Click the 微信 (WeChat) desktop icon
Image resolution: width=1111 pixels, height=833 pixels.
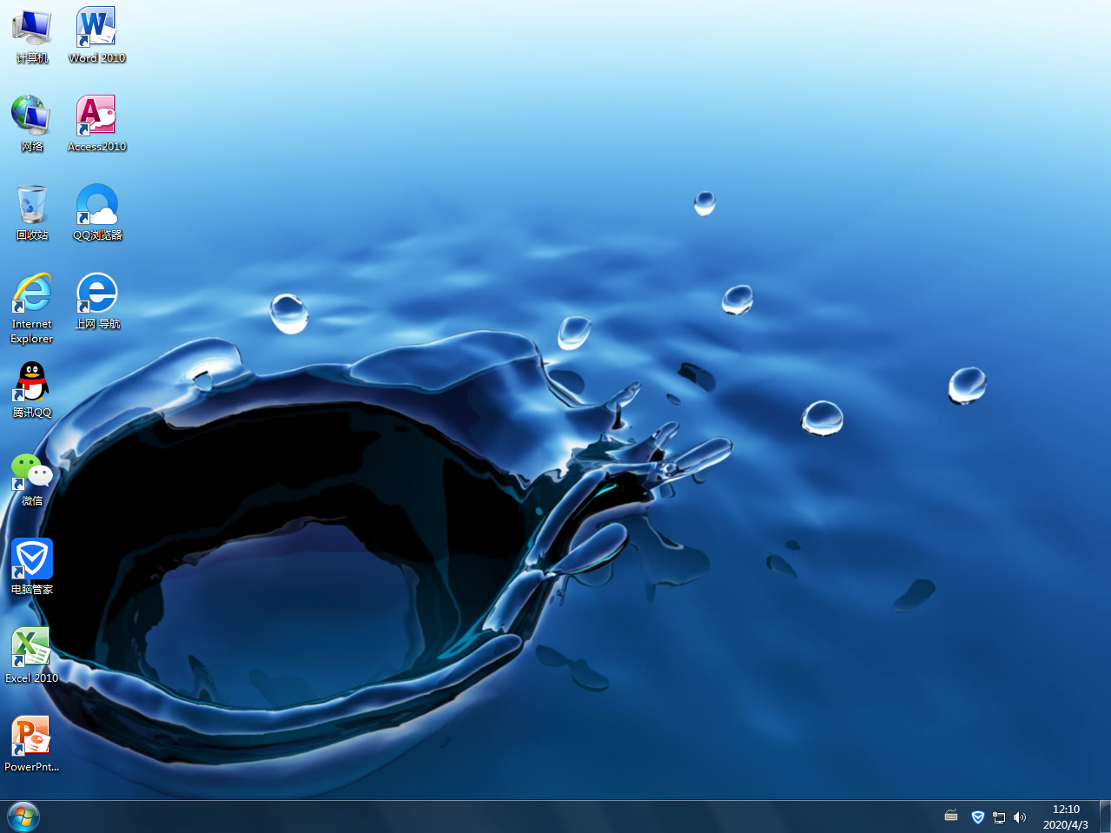pyautogui.click(x=32, y=472)
